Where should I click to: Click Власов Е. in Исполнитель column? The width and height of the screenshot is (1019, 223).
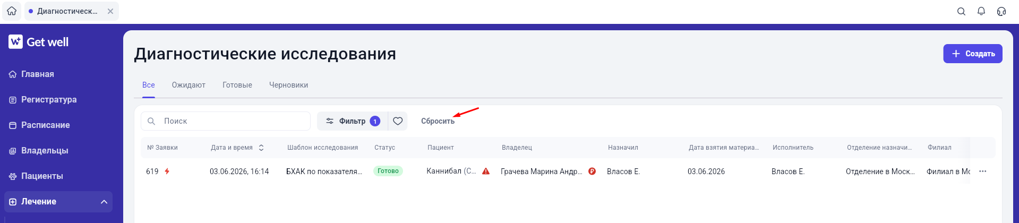pos(788,171)
